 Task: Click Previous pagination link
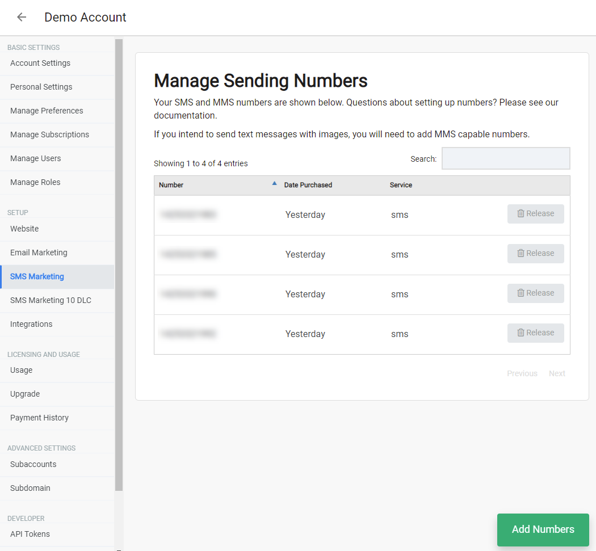[x=522, y=373]
